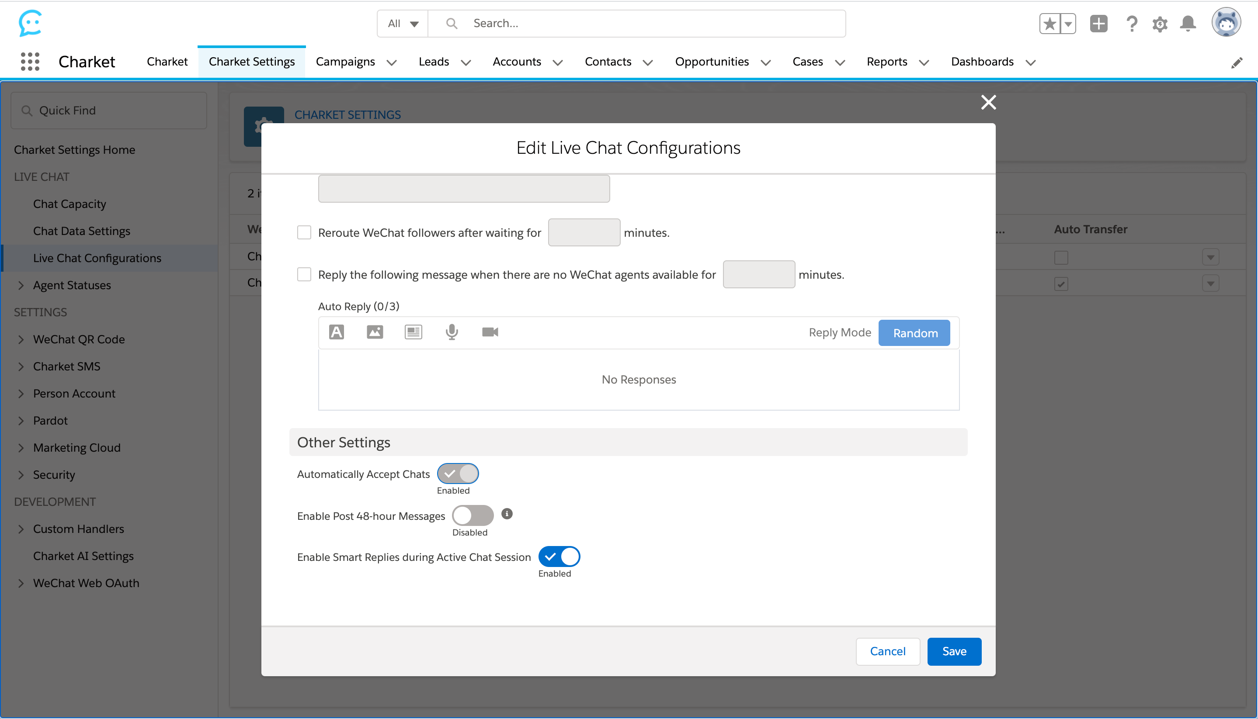Screen dimensions: 1258x719
Task: Open the All search scope dropdown
Action: [x=403, y=24]
